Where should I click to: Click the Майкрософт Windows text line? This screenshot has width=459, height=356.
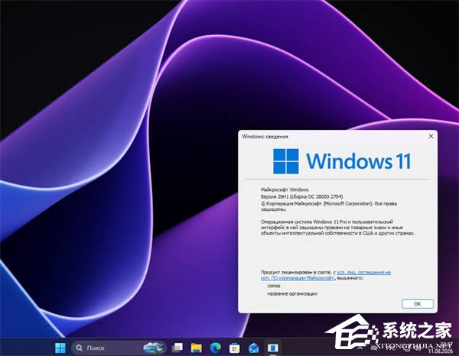tap(285, 189)
